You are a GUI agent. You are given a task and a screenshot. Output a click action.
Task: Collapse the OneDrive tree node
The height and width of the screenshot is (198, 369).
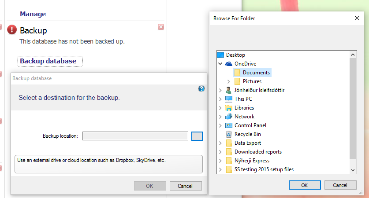(220, 64)
